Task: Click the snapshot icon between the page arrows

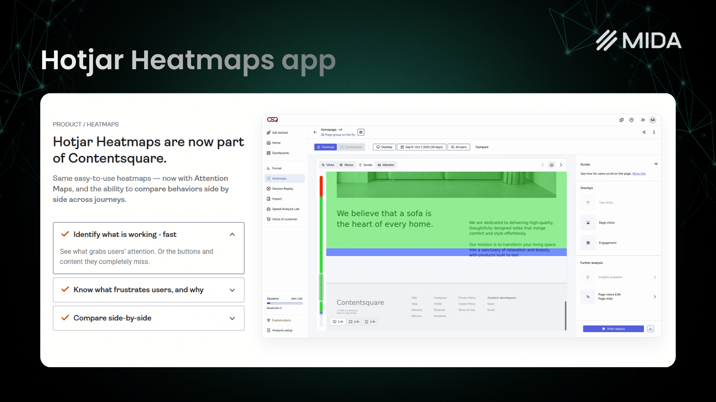Action: point(552,165)
